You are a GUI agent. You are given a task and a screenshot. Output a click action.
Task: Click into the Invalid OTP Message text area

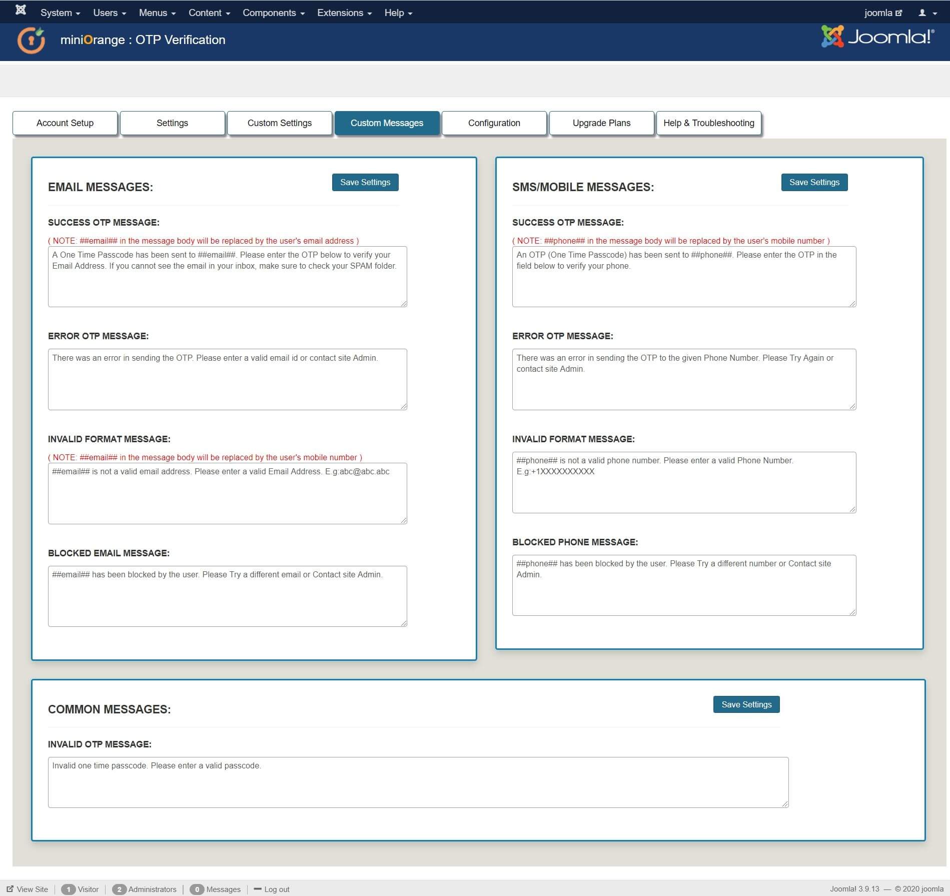tap(418, 782)
